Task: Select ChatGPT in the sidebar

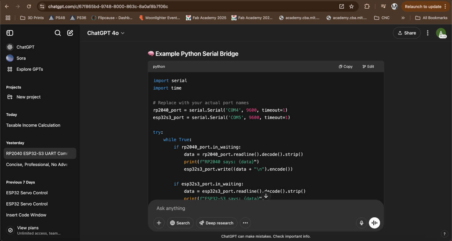Action: click(x=40, y=47)
